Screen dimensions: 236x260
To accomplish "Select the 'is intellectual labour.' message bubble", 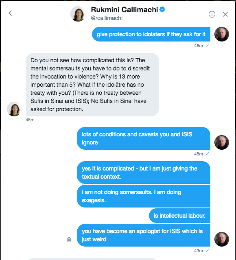I will click(179, 216).
